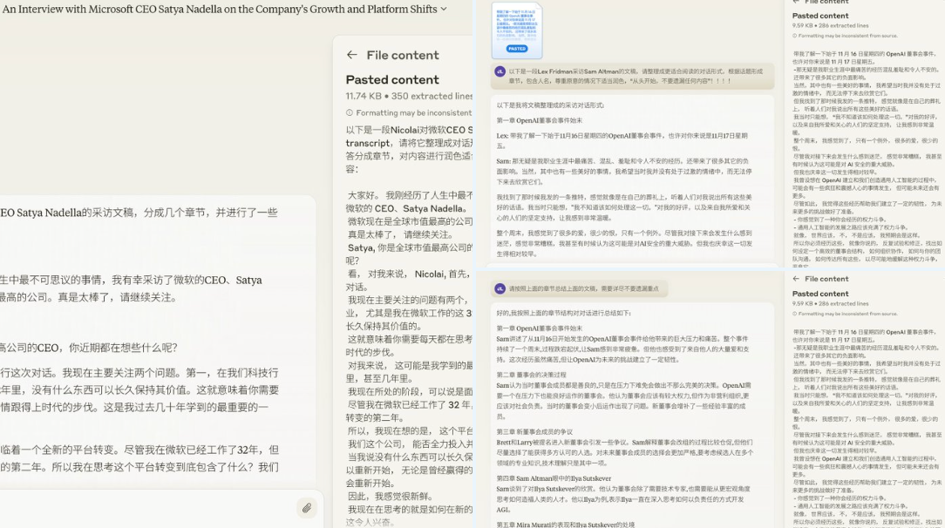
Task: Click '9.59 KB • 286 extracted lines' in bottom-right panel
Action: click(x=829, y=304)
